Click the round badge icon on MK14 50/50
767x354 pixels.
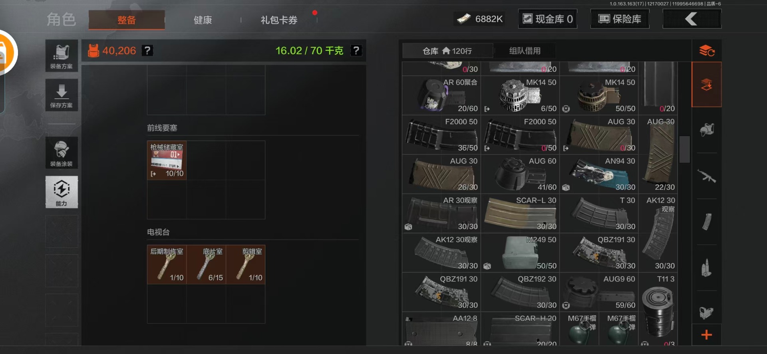(566, 109)
